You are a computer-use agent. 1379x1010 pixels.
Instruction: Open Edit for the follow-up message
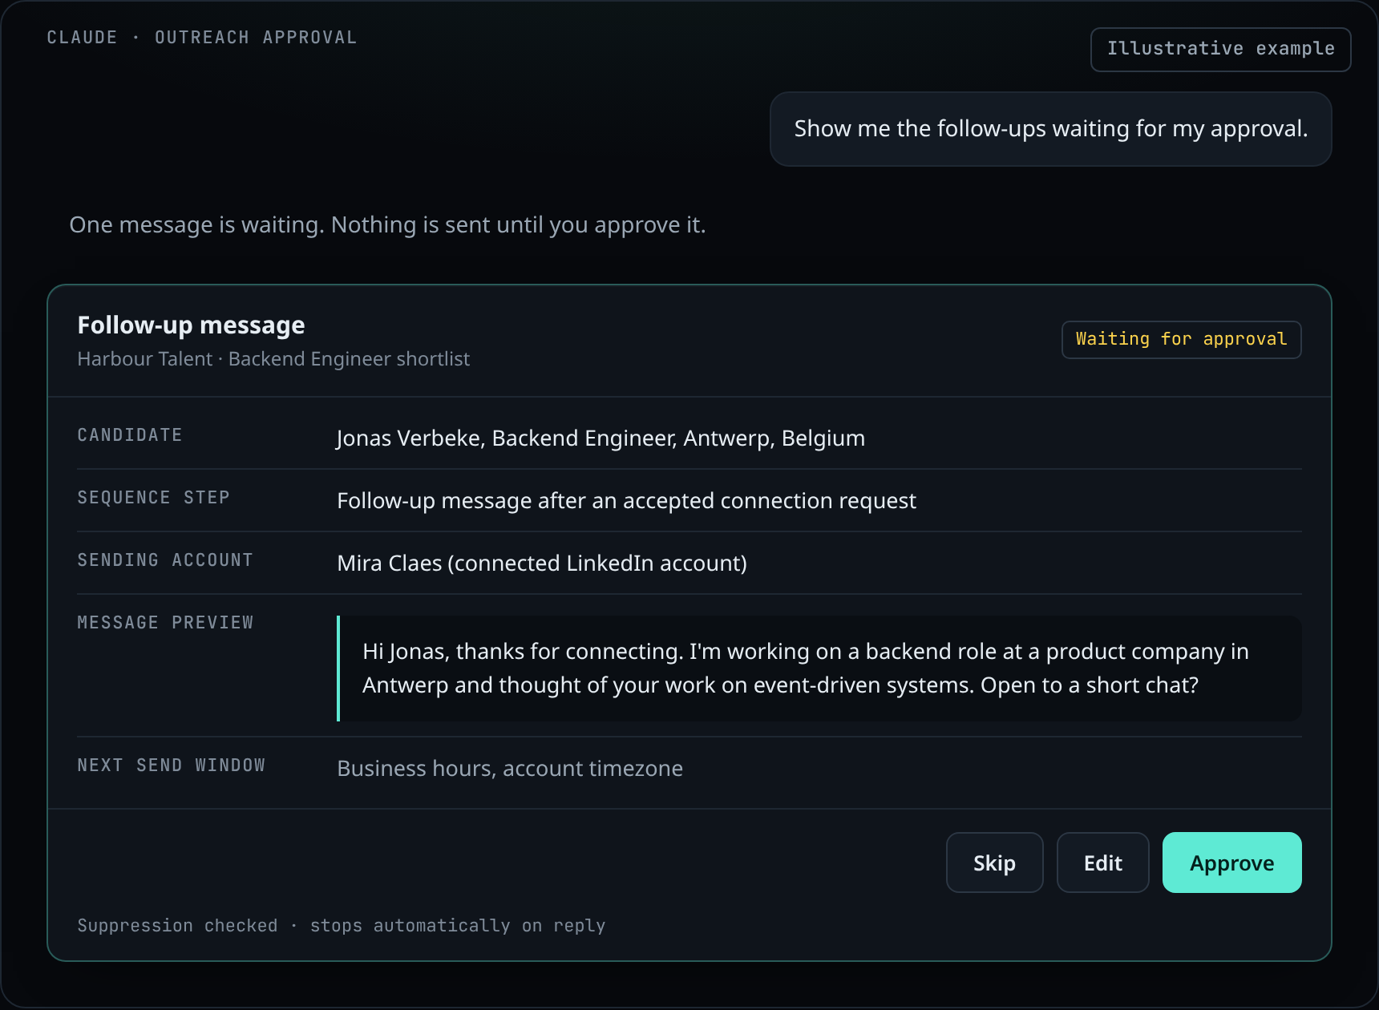[x=1103, y=863]
